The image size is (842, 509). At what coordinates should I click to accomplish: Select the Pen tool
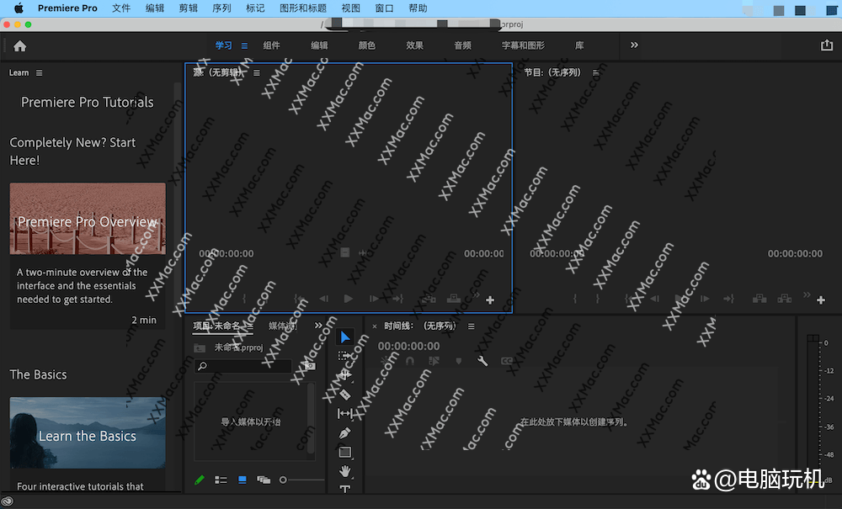click(345, 432)
